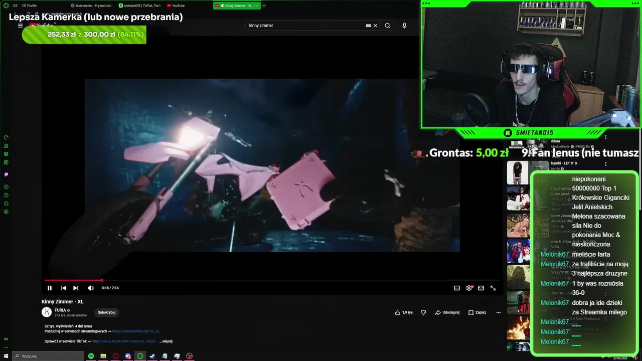
Task: Run search with the magnifier button
Action: [x=387, y=26]
